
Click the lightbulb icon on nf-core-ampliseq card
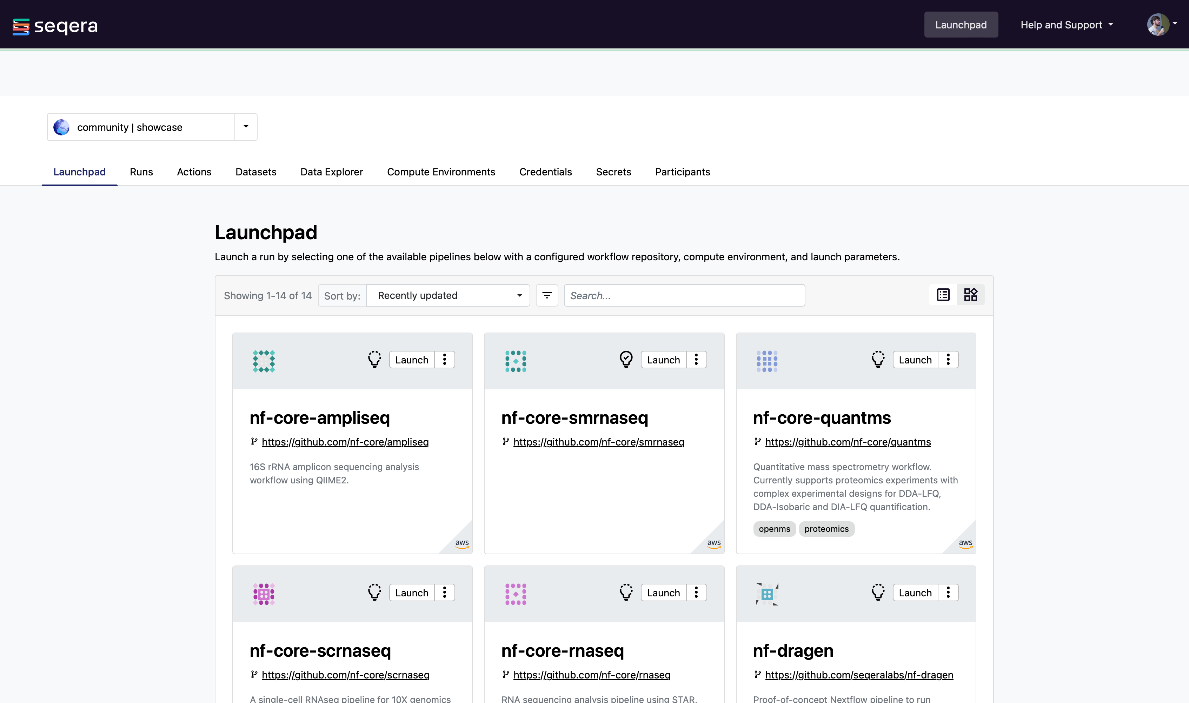click(x=374, y=360)
